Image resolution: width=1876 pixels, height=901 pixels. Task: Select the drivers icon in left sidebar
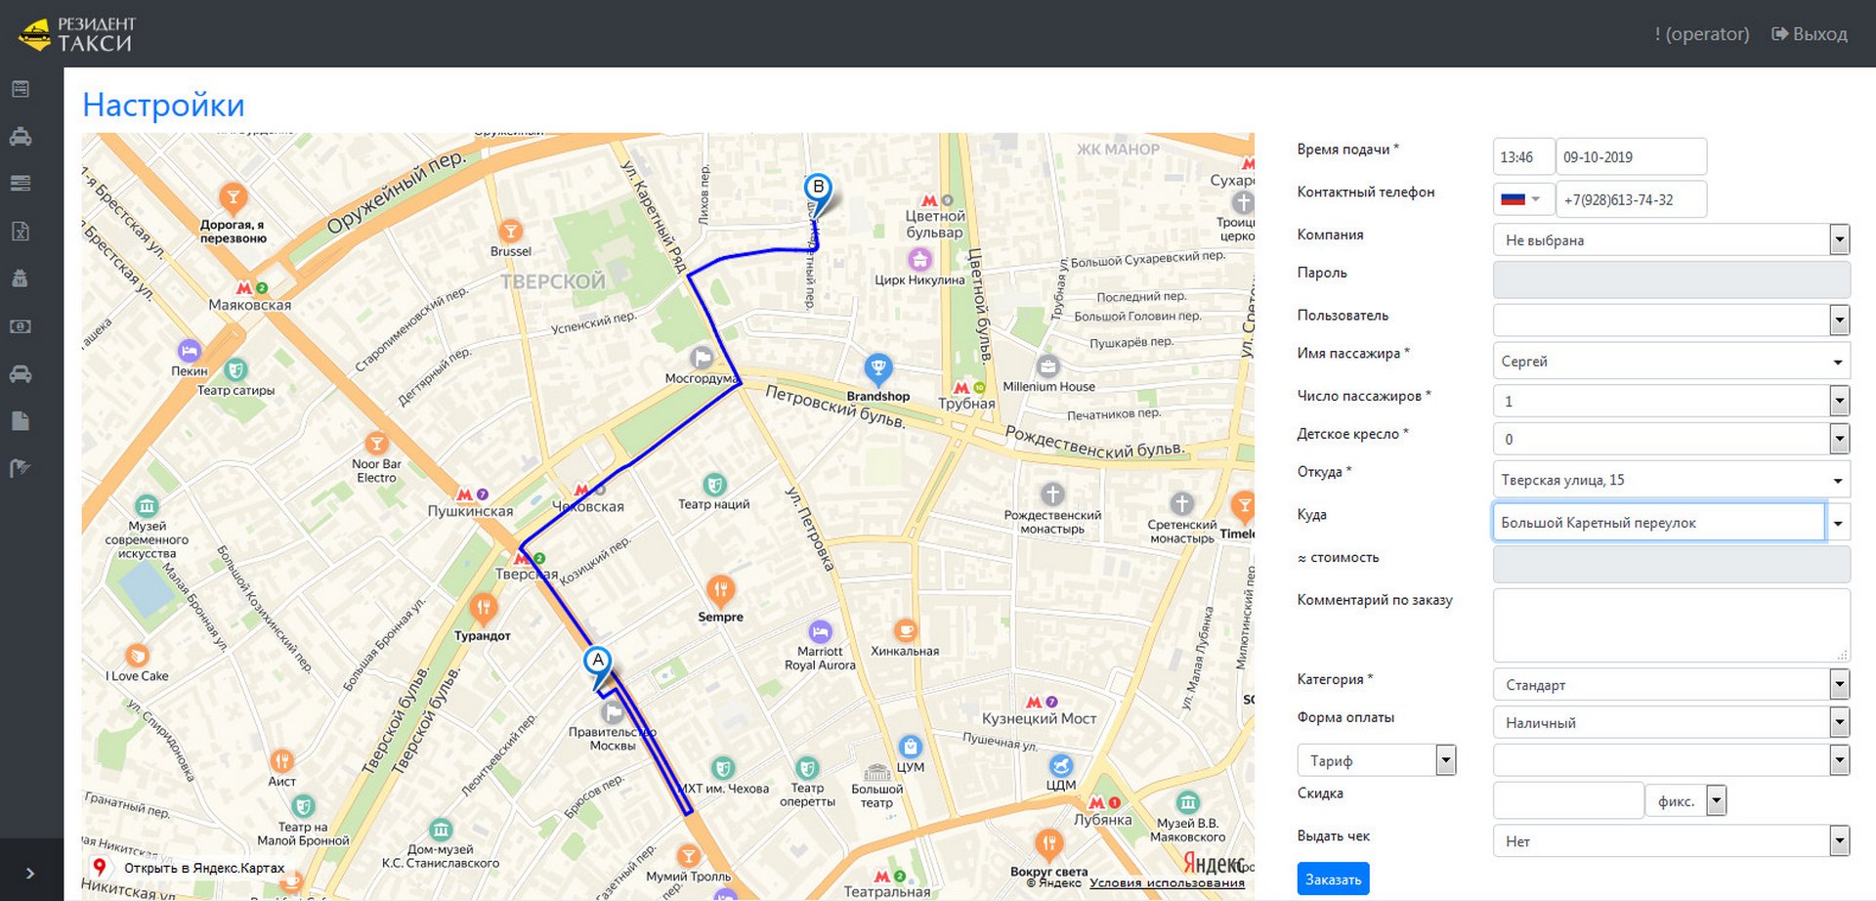(21, 278)
